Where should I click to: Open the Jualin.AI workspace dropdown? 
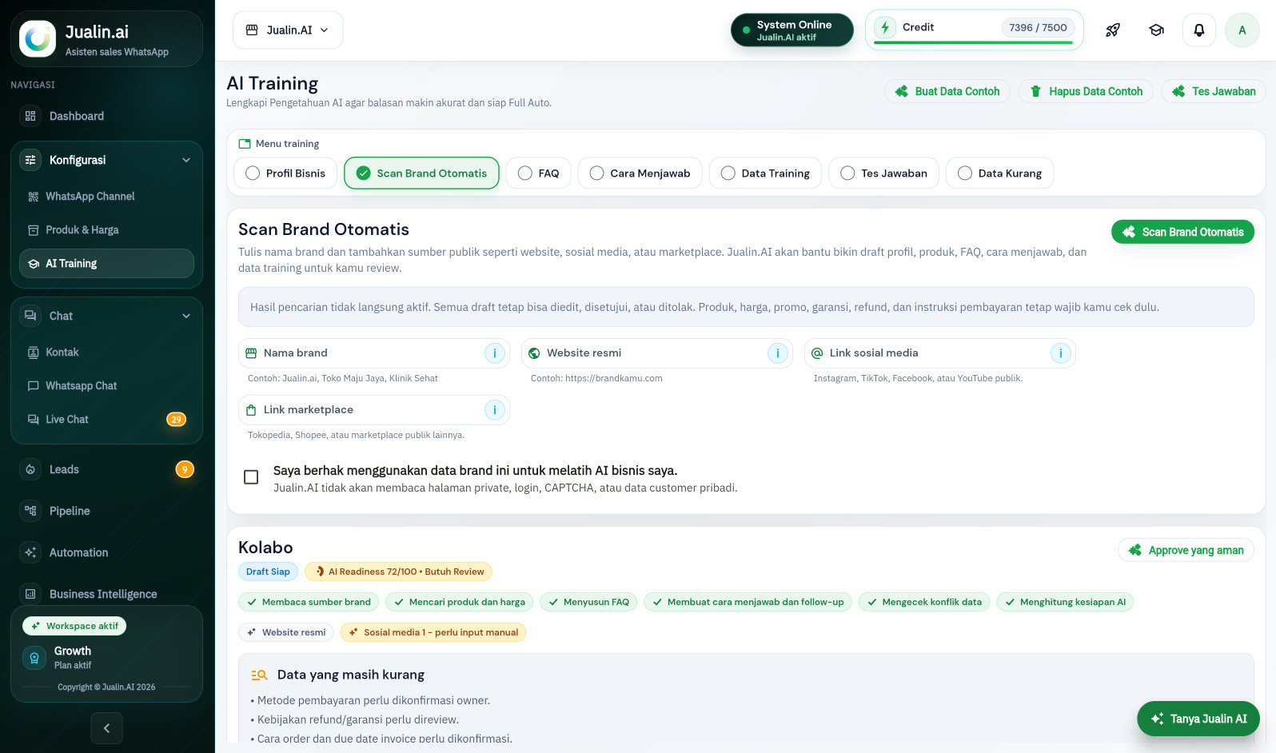pyautogui.click(x=288, y=30)
